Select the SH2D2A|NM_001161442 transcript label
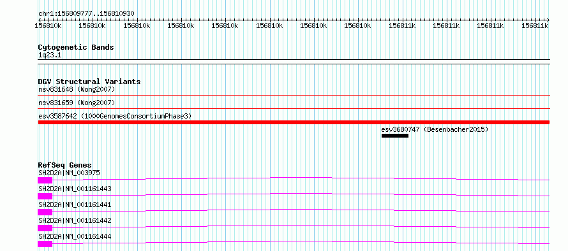Viewport: 568px width, 251px height. (75, 220)
